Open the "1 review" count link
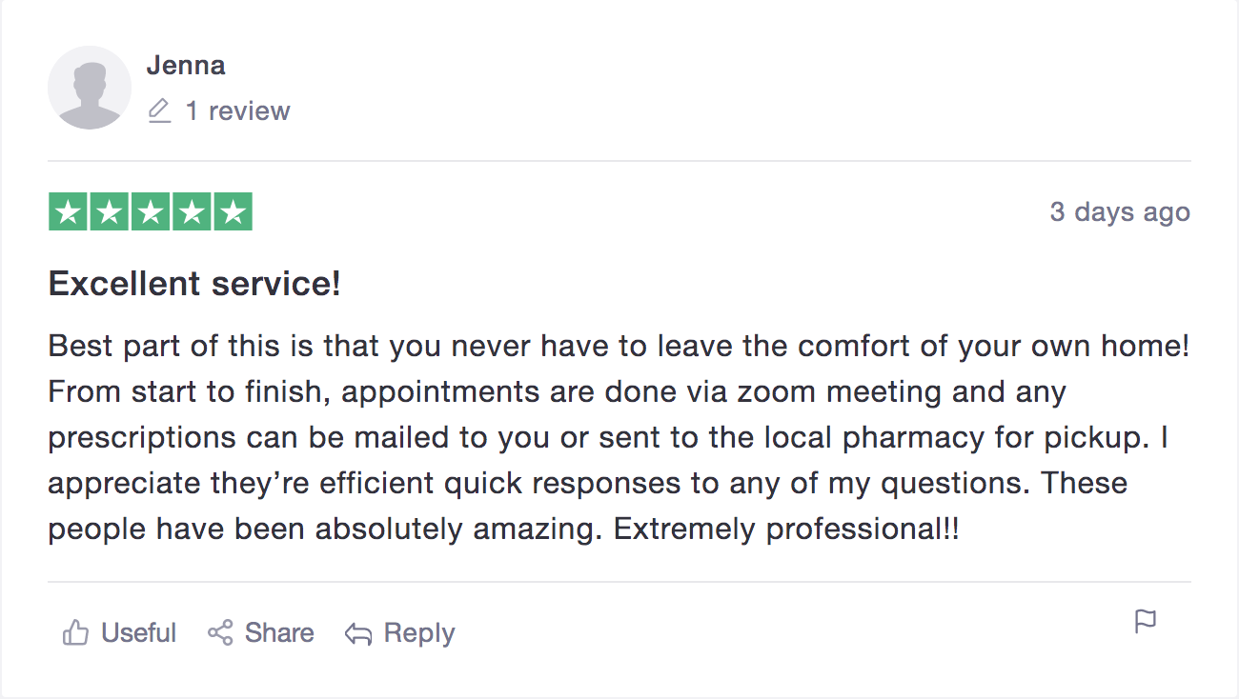 tap(237, 111)
